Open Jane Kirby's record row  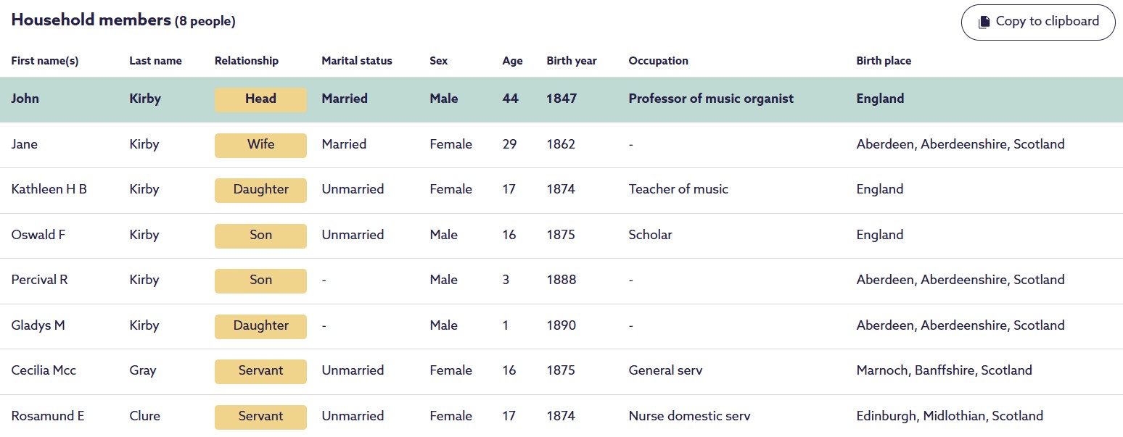(x=25, y=144)
